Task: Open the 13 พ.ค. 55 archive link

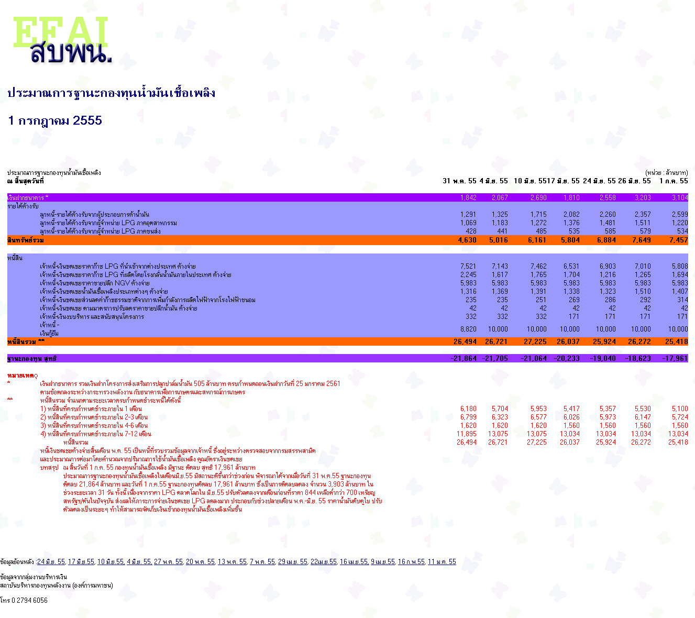Action: (232, 562)
